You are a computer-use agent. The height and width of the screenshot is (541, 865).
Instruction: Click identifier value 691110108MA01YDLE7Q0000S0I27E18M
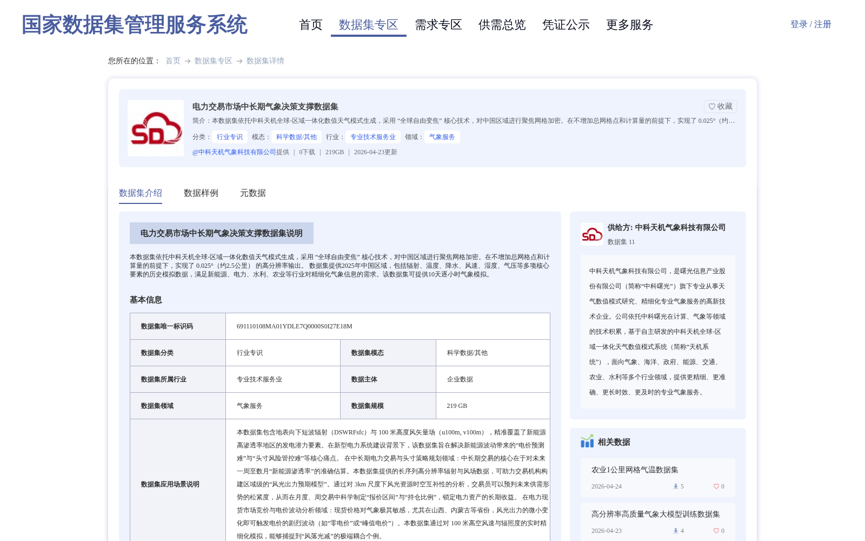[295, 326]
